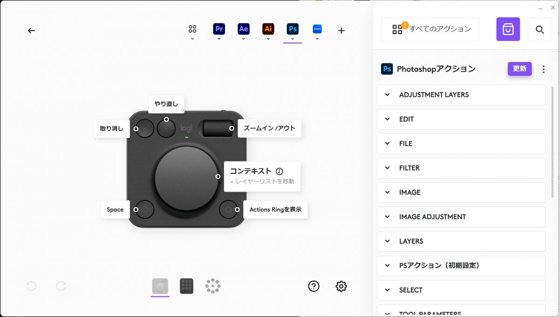Expand the LAYERS category
The width and height of the screenshot is (559, 317).
[461, 241]
